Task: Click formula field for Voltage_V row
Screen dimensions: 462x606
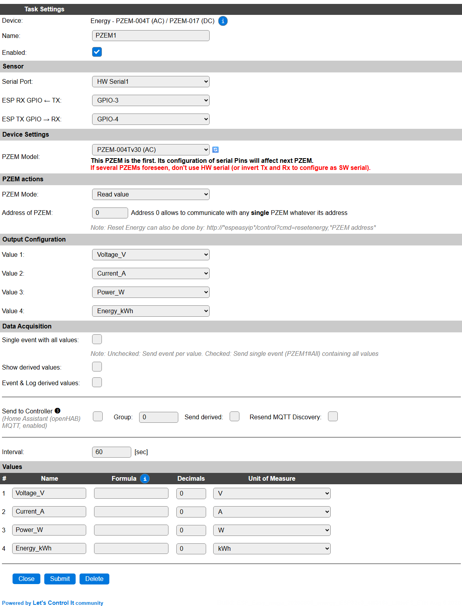Action: pyautogui.click(x=131, y=493)
